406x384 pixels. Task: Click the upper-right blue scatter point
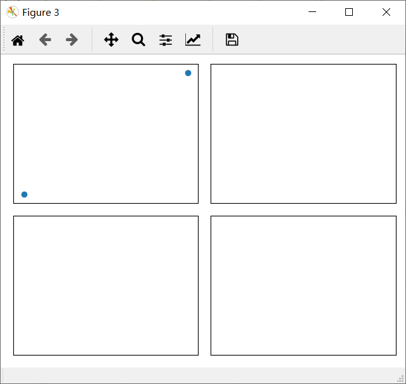pos(188,73)
